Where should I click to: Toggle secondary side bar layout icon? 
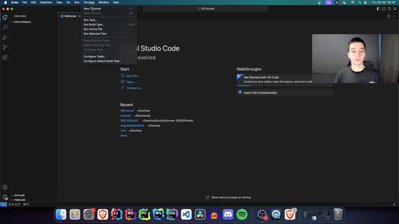[x=389, y=9]
